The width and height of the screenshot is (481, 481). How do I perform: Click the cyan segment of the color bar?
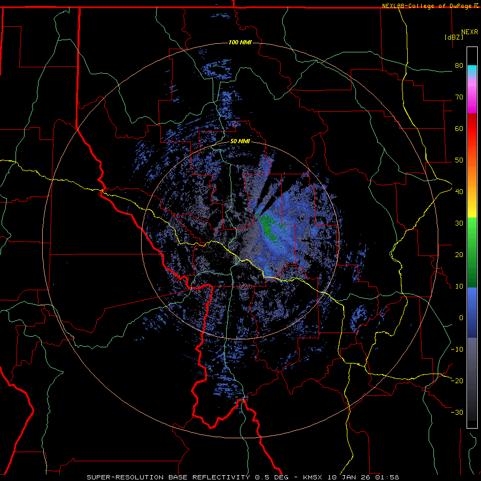[x=472, y=71]
